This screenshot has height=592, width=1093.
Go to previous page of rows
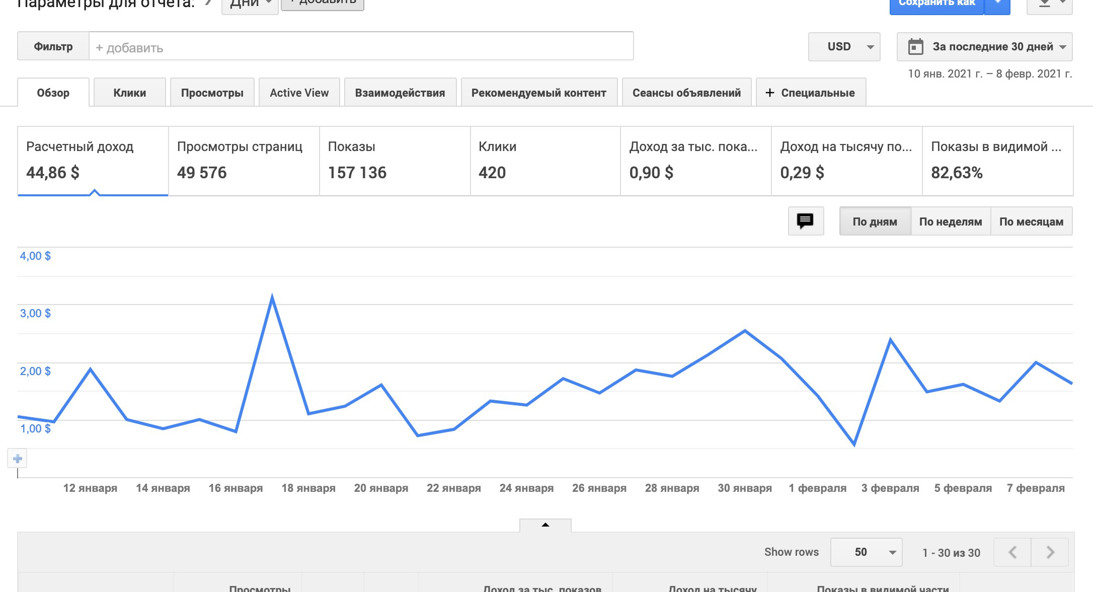pyautogui.click(x=1012, y=552)
